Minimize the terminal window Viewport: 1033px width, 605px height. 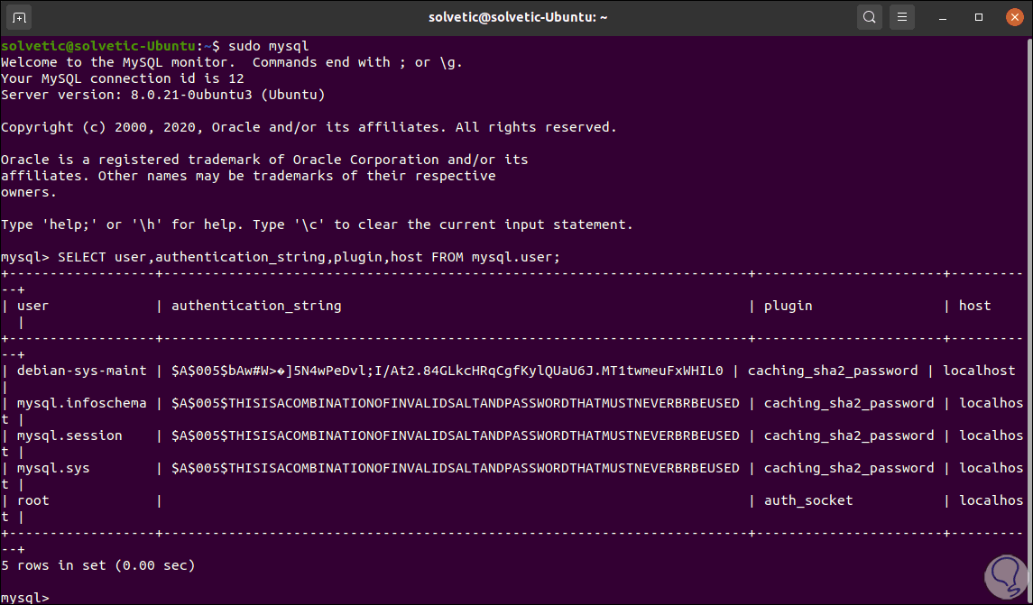tap(943, 17)
